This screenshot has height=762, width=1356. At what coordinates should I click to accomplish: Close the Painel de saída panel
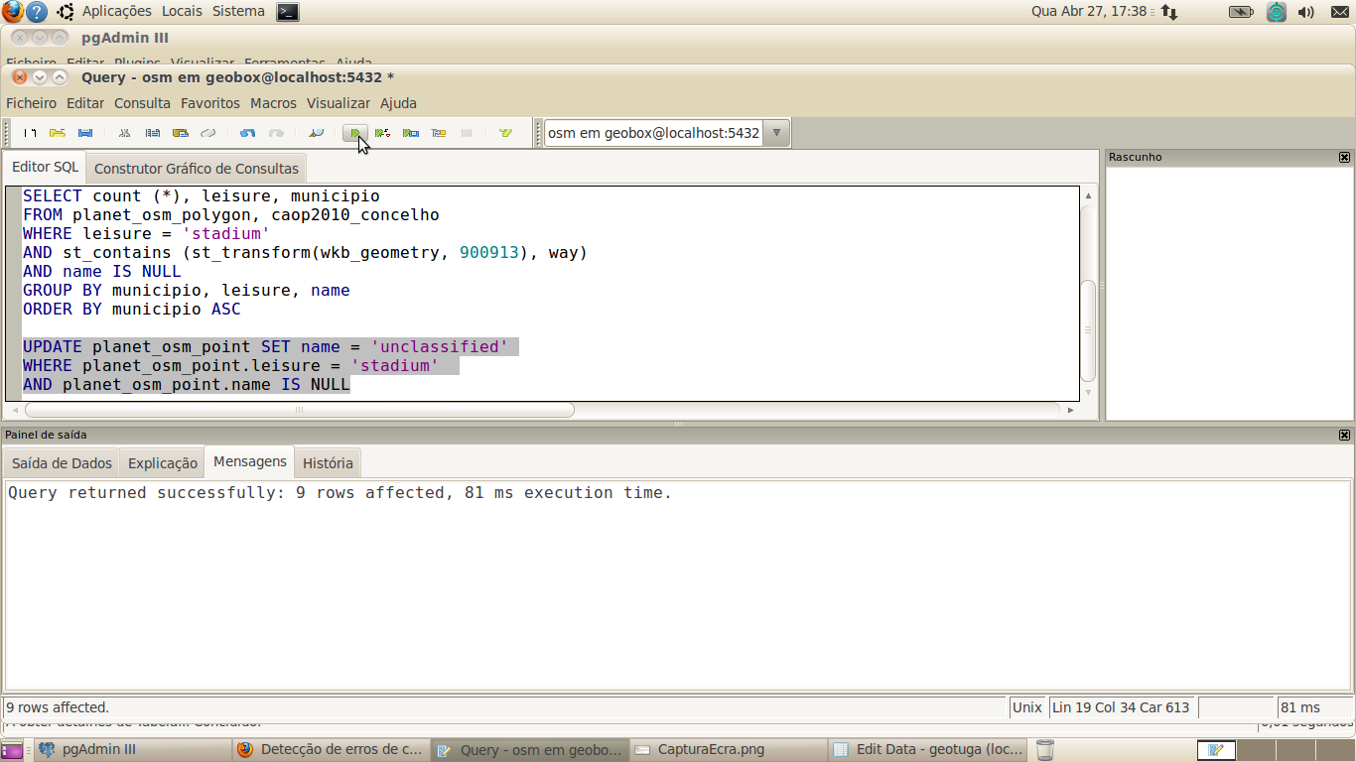pos(1344,436)
